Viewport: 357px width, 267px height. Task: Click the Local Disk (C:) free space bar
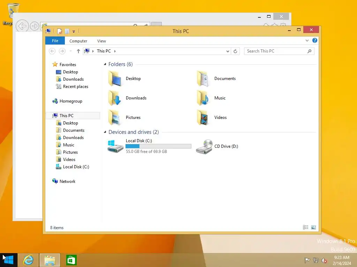click(159, 146)
